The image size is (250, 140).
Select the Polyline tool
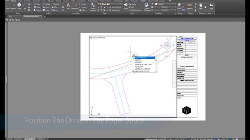(13, 6)
